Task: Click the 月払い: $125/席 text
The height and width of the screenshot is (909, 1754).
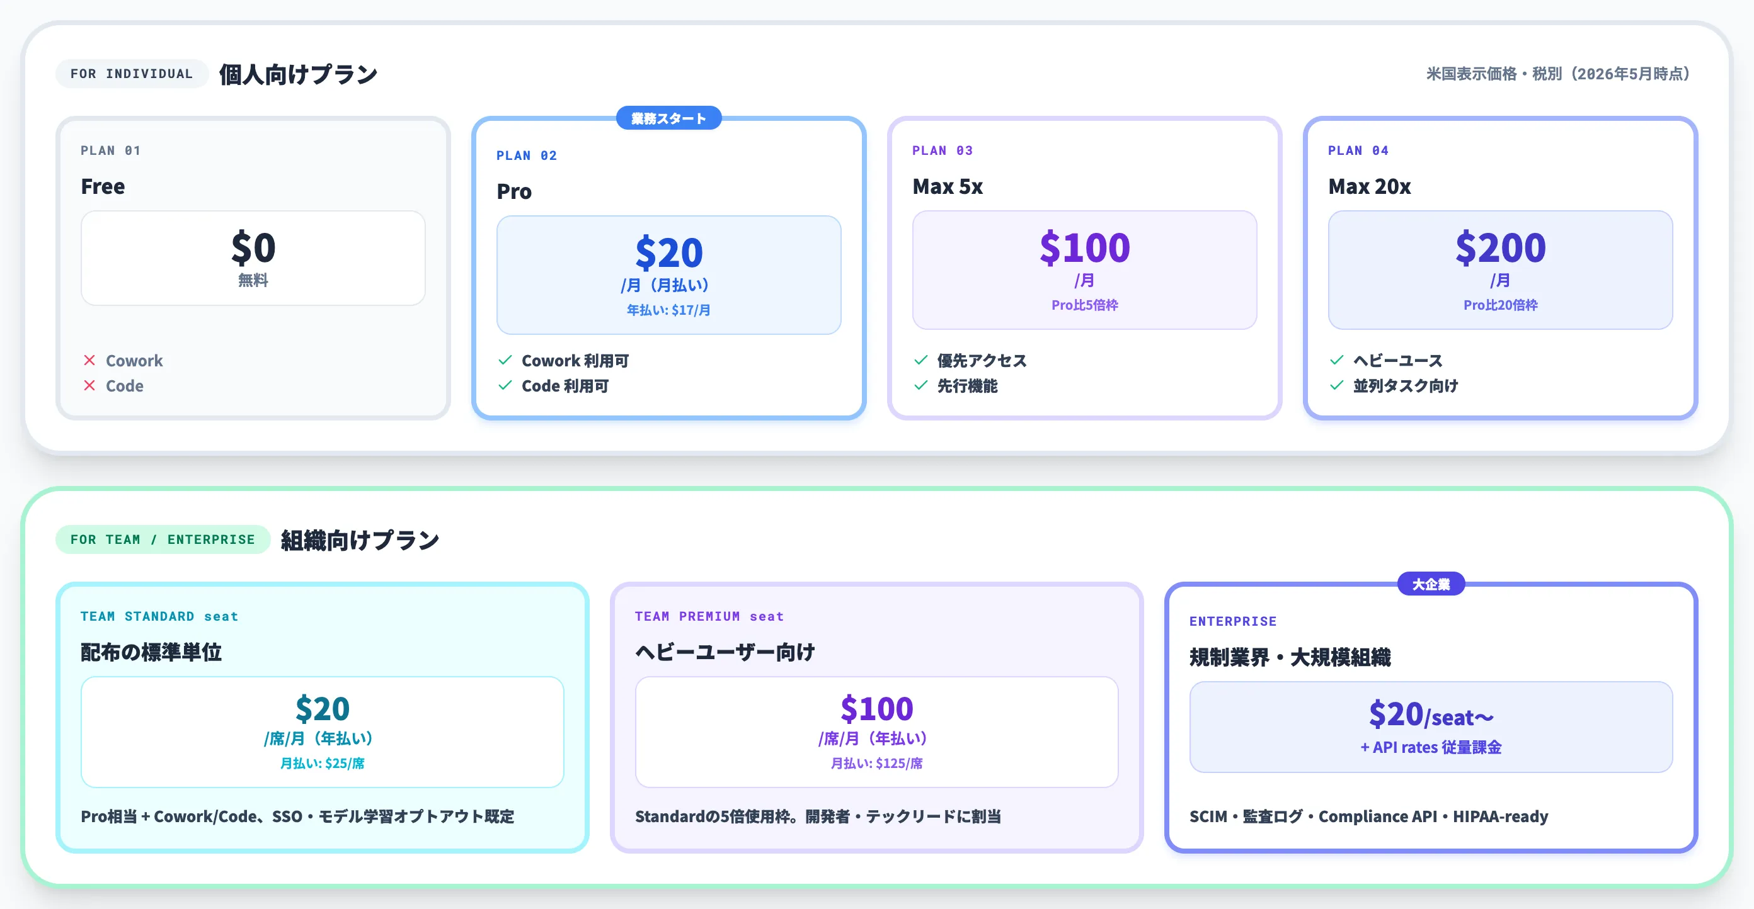Action: pos(876,764)
